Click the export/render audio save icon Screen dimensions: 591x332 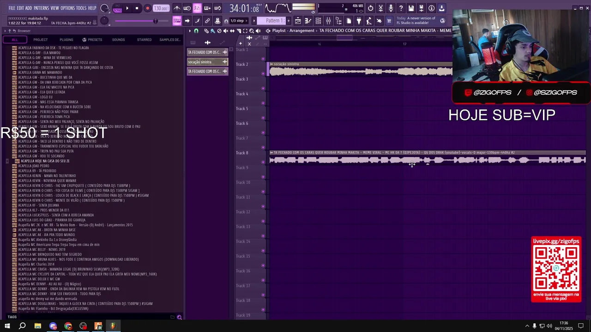(x=421, y=8)
